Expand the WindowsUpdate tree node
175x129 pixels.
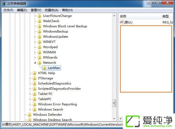pos(35,37)
